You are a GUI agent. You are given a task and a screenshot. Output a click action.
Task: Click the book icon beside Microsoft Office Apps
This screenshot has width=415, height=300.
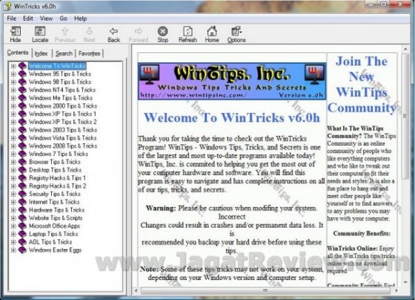coord(23,226)
